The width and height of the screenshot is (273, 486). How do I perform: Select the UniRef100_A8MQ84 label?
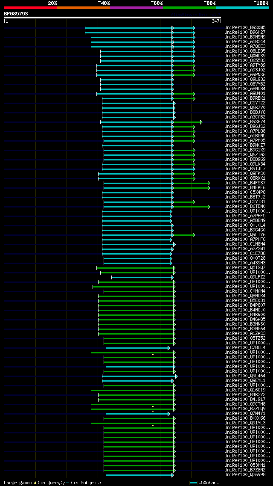coord(245,89)
